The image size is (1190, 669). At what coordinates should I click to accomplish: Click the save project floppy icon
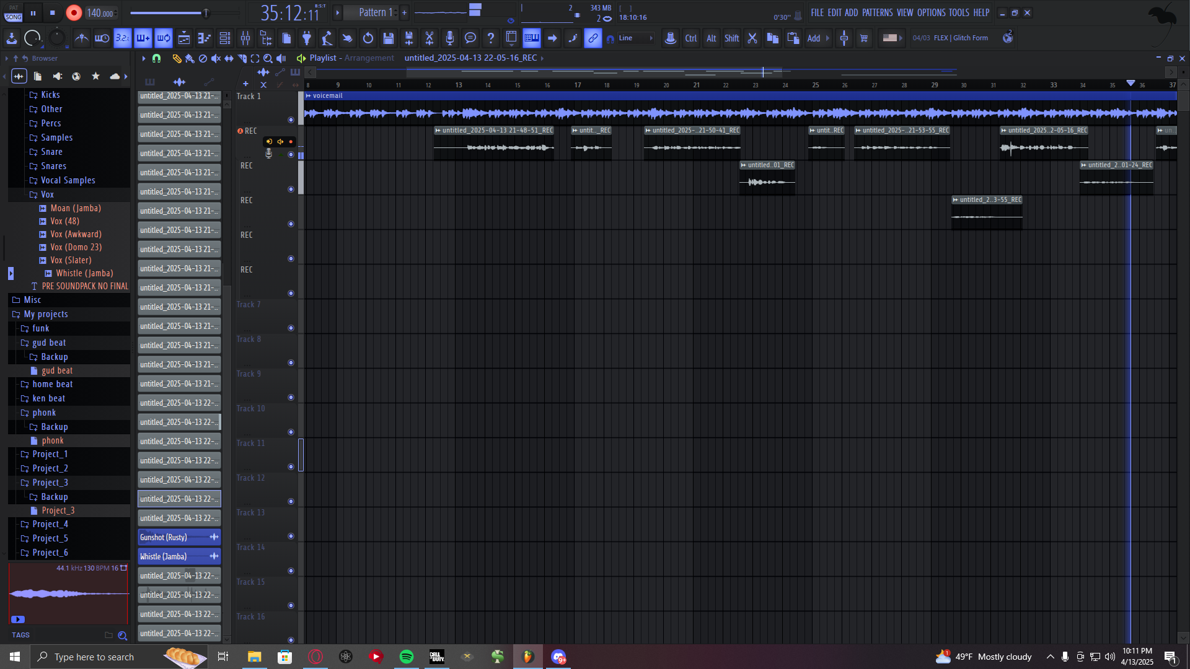pyautogui.click(x=389, y=38)
